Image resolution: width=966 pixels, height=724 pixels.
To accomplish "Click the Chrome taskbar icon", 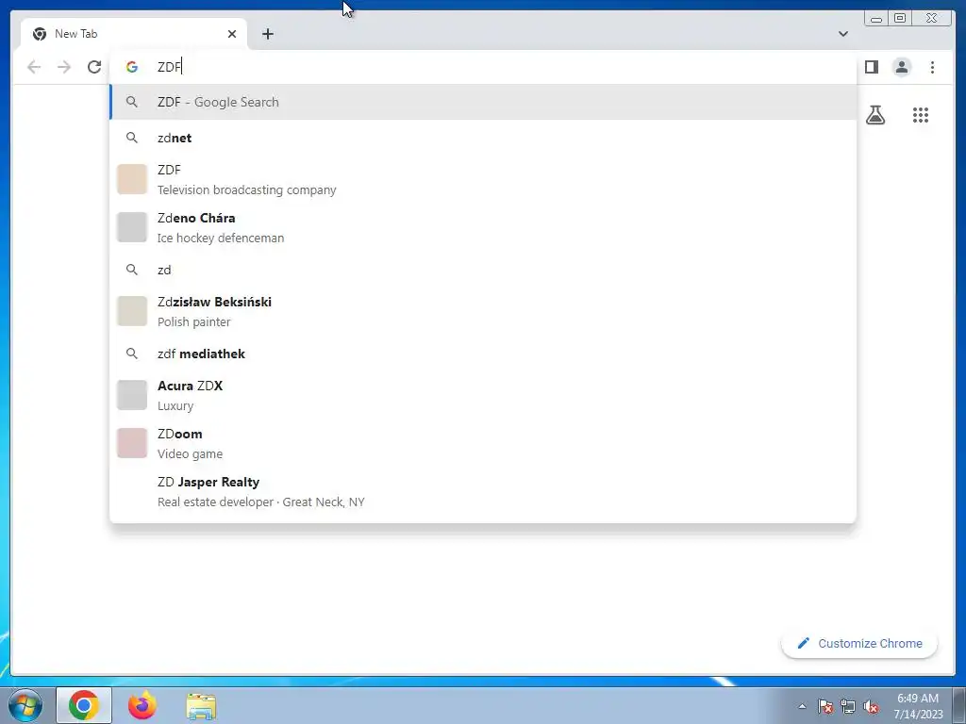I will click(84, 705).
